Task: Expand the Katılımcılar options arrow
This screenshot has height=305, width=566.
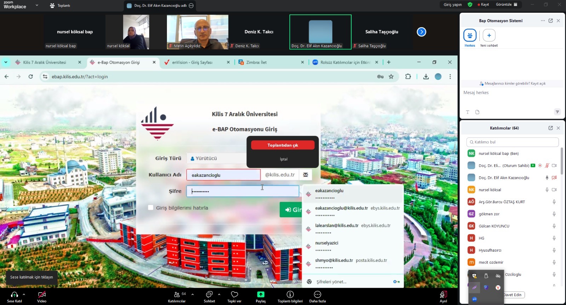Action: pos(192,294)
